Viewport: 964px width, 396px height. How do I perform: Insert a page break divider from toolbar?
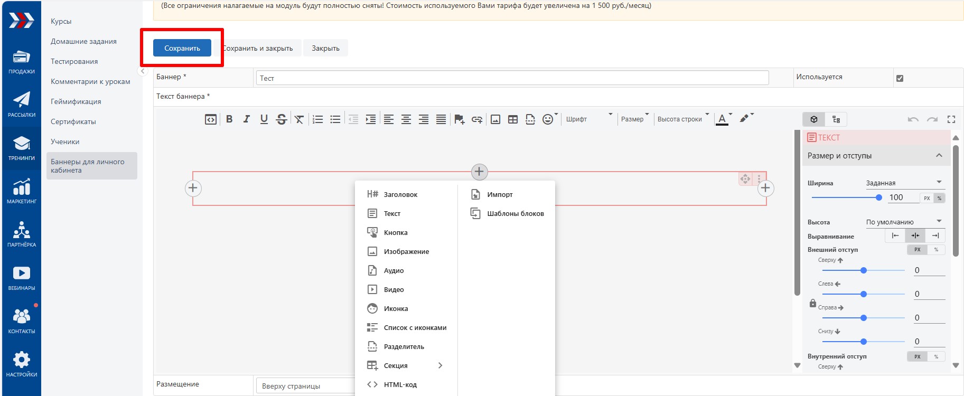530,119
